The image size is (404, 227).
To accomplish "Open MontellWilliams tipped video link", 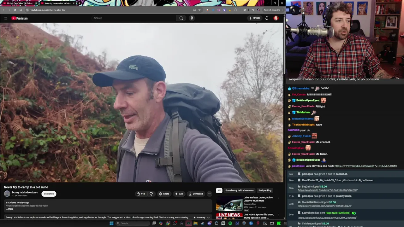I will 324,206.
